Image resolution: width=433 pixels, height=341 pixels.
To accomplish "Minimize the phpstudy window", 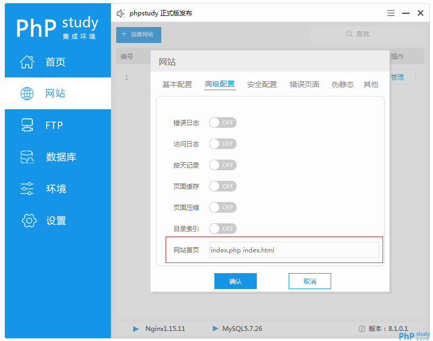I will click(405, 13).
